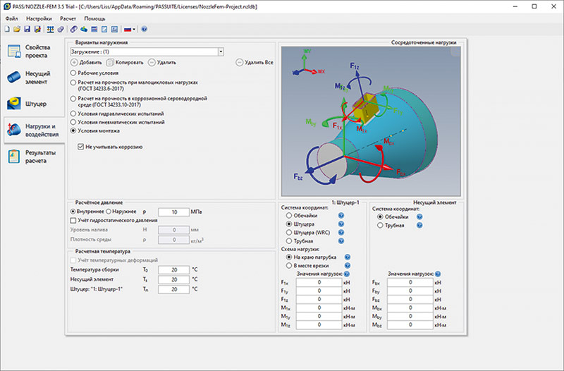Click help icon beside В месте врезки

[348, 266]
